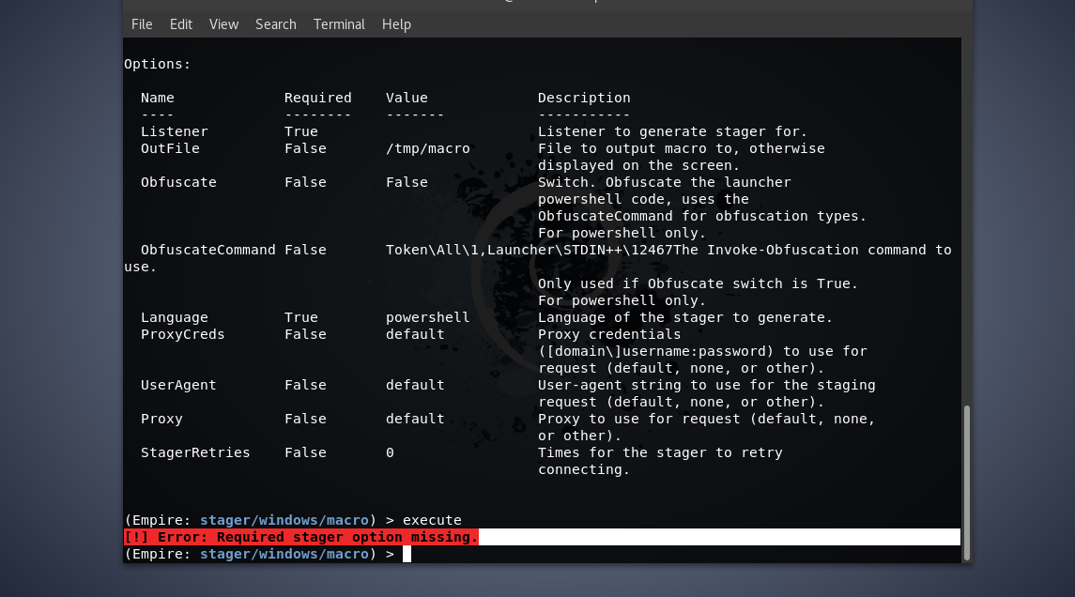
Task: Click the 'Required' column header
Action: pyautogui.click(x=318, y=98)
